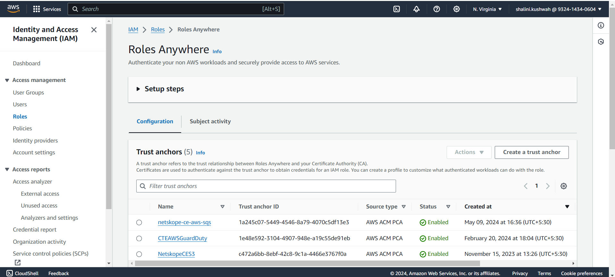The image size is (615, 277).
Task: Open User Groups in the sidebar
Action: coord(29,93)
